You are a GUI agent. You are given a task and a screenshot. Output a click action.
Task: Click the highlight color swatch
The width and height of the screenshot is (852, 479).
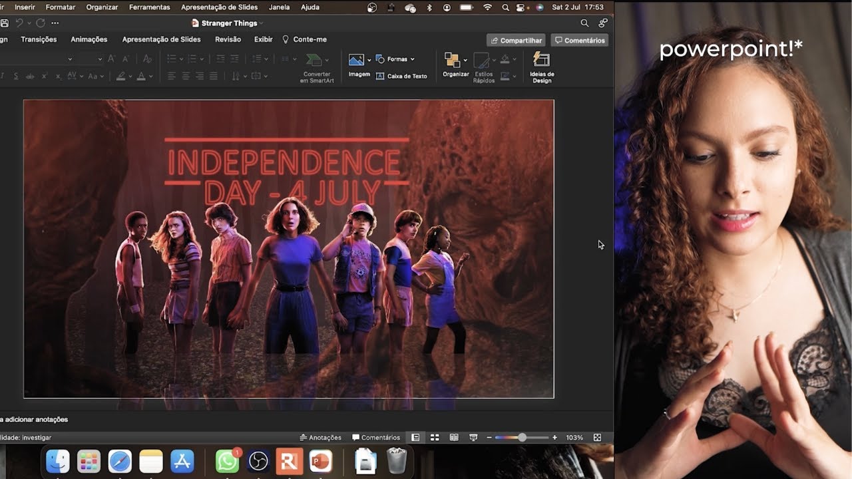click(x=121, y=77)
